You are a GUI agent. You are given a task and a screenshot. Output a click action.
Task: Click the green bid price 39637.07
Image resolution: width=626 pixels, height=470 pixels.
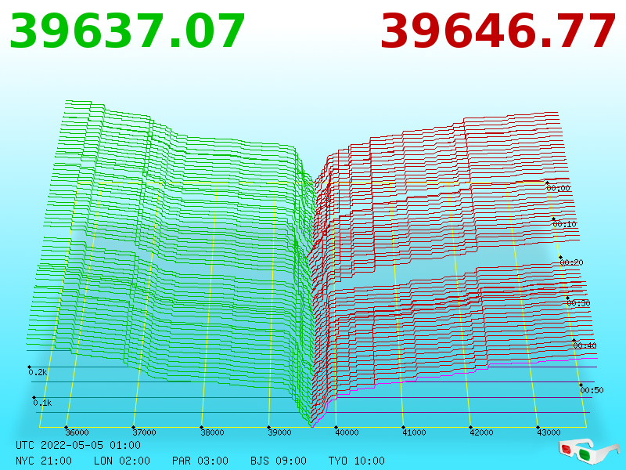click(x=127, y=31)
